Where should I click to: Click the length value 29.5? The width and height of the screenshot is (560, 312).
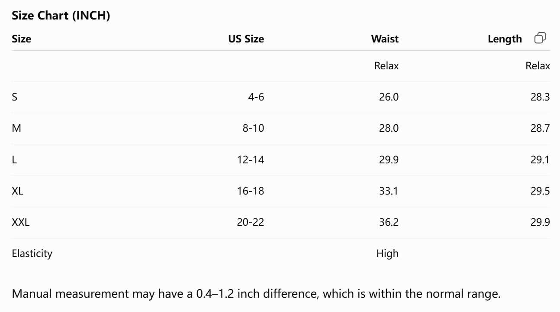[540, 191]
